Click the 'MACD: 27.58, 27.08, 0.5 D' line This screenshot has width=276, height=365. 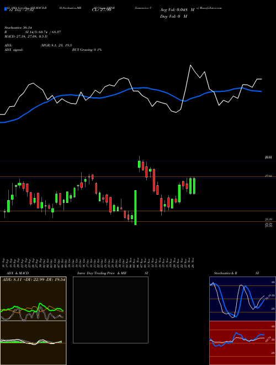pos(26,36)
